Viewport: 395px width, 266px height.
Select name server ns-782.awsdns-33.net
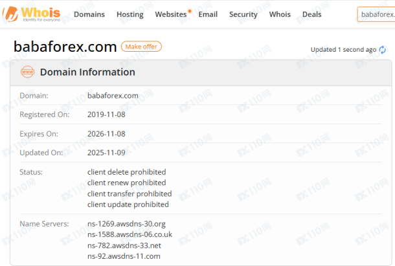coord(124,245)
